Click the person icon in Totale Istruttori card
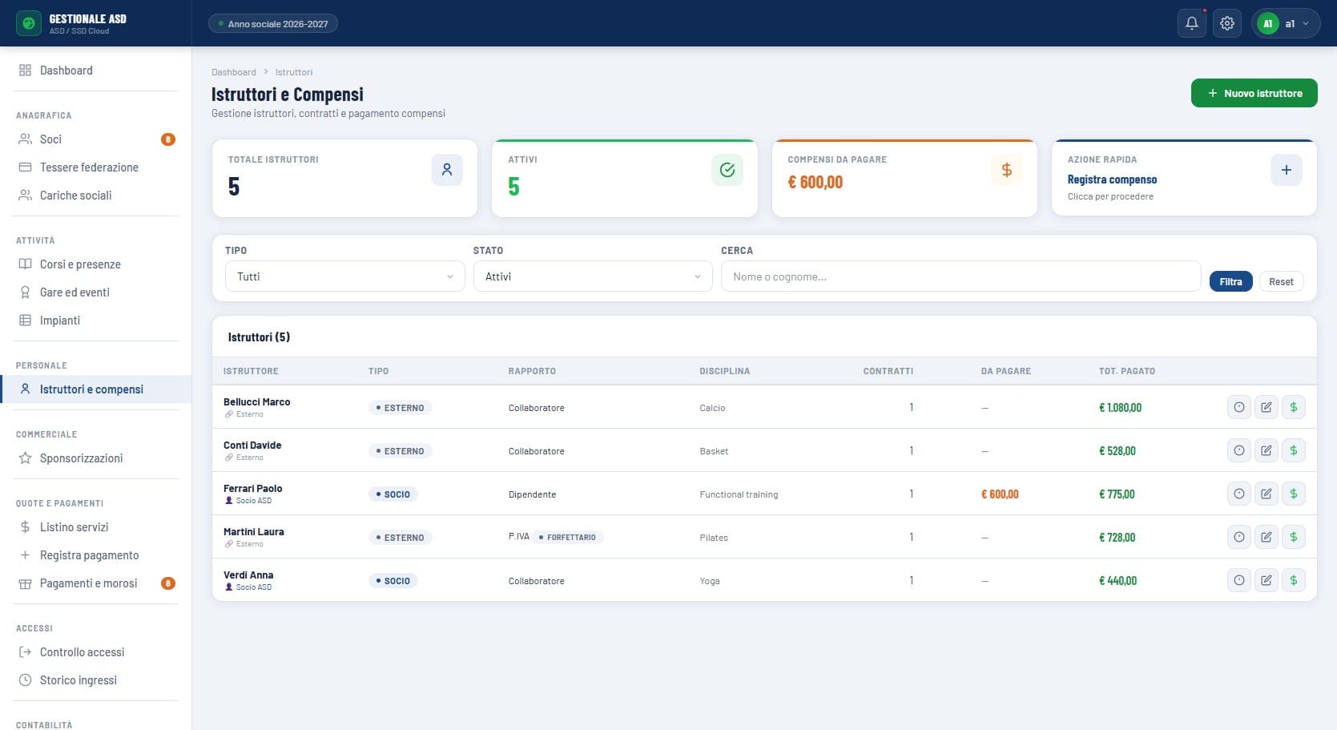Image resolution: width=1337 pixels, height=730 pixels. (x=447, y=170)
